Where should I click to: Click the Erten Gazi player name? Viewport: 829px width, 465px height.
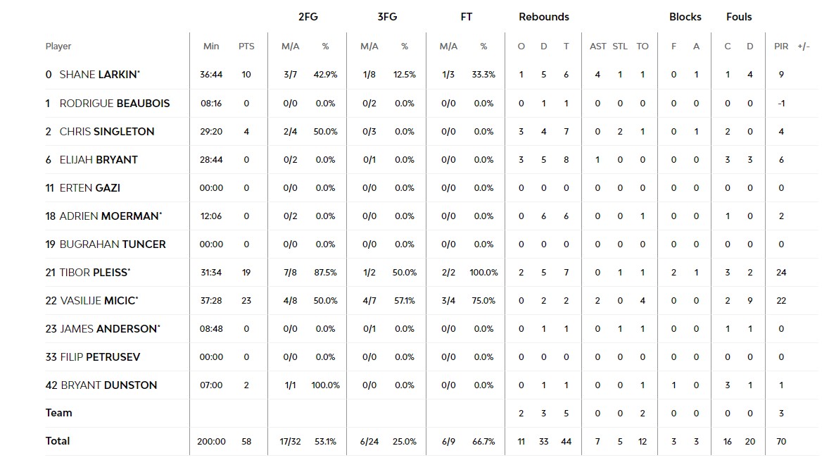click(x=89, y=188)
